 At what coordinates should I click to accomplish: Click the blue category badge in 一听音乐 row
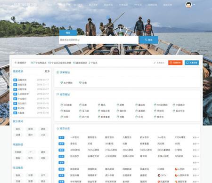point(61,137)
